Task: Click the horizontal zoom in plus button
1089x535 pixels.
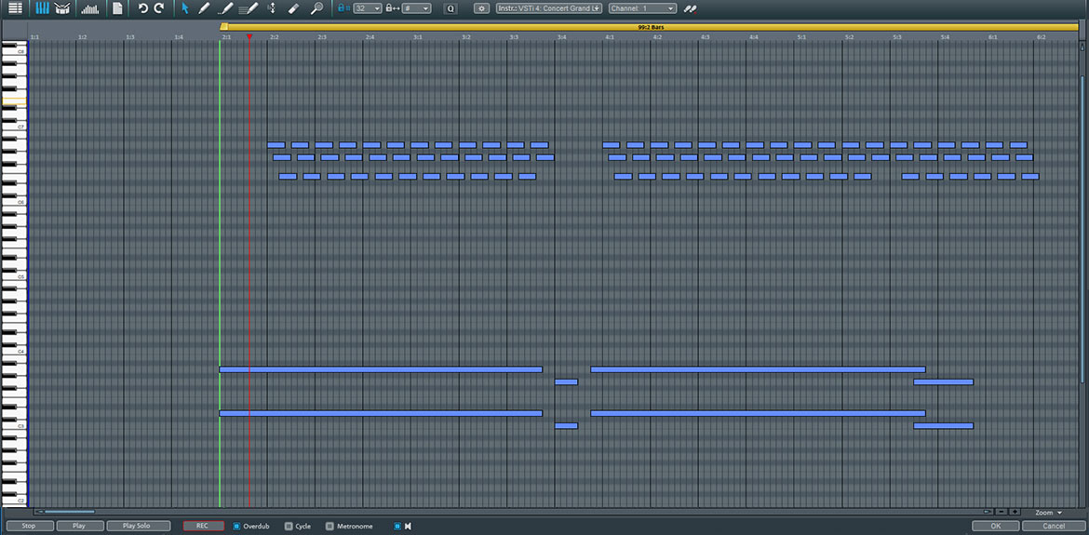Action: tap(1015, 512)
